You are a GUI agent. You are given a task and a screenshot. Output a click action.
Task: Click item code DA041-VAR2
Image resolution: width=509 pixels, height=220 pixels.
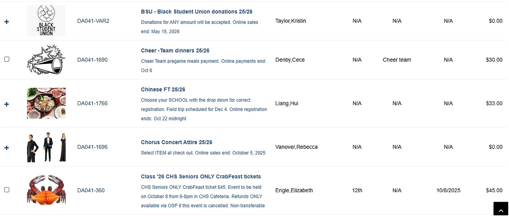[93, 21]
